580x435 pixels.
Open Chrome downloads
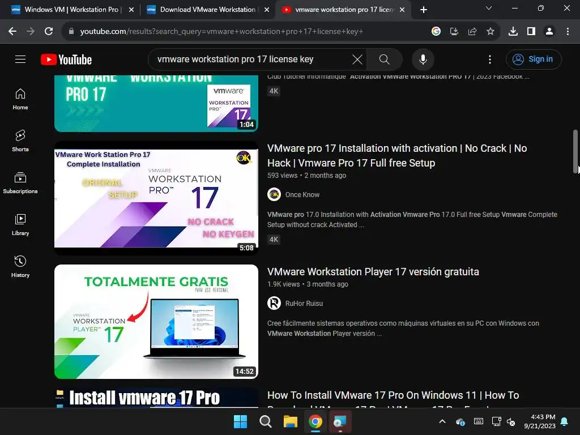[513, 32]
